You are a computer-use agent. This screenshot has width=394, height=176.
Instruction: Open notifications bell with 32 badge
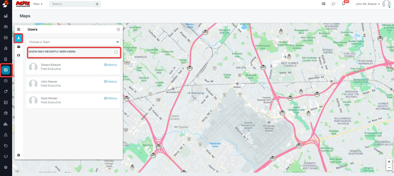point(344,3)
